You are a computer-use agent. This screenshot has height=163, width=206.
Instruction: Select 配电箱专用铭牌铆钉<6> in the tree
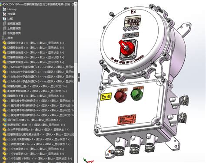[x=40, y=115]
